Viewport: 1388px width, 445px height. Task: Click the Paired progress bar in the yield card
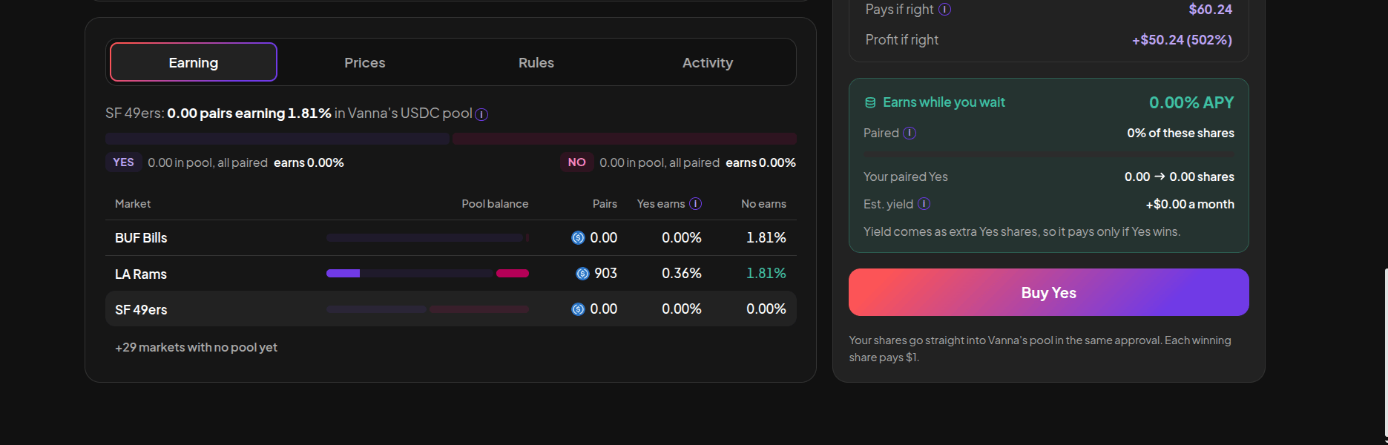coord(1048,154)
